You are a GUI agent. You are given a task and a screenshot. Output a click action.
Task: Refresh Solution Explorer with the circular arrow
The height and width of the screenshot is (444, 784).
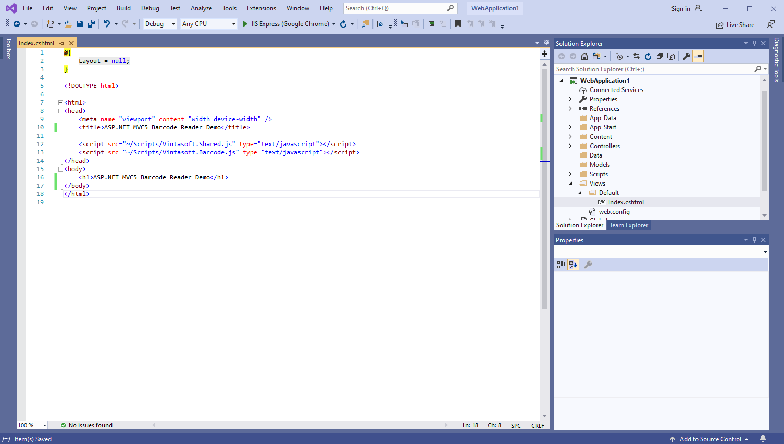(648, 56)
